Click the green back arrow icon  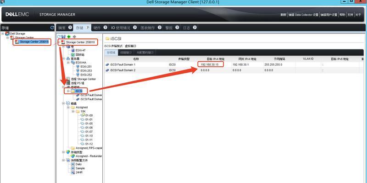tap(69, 37)
